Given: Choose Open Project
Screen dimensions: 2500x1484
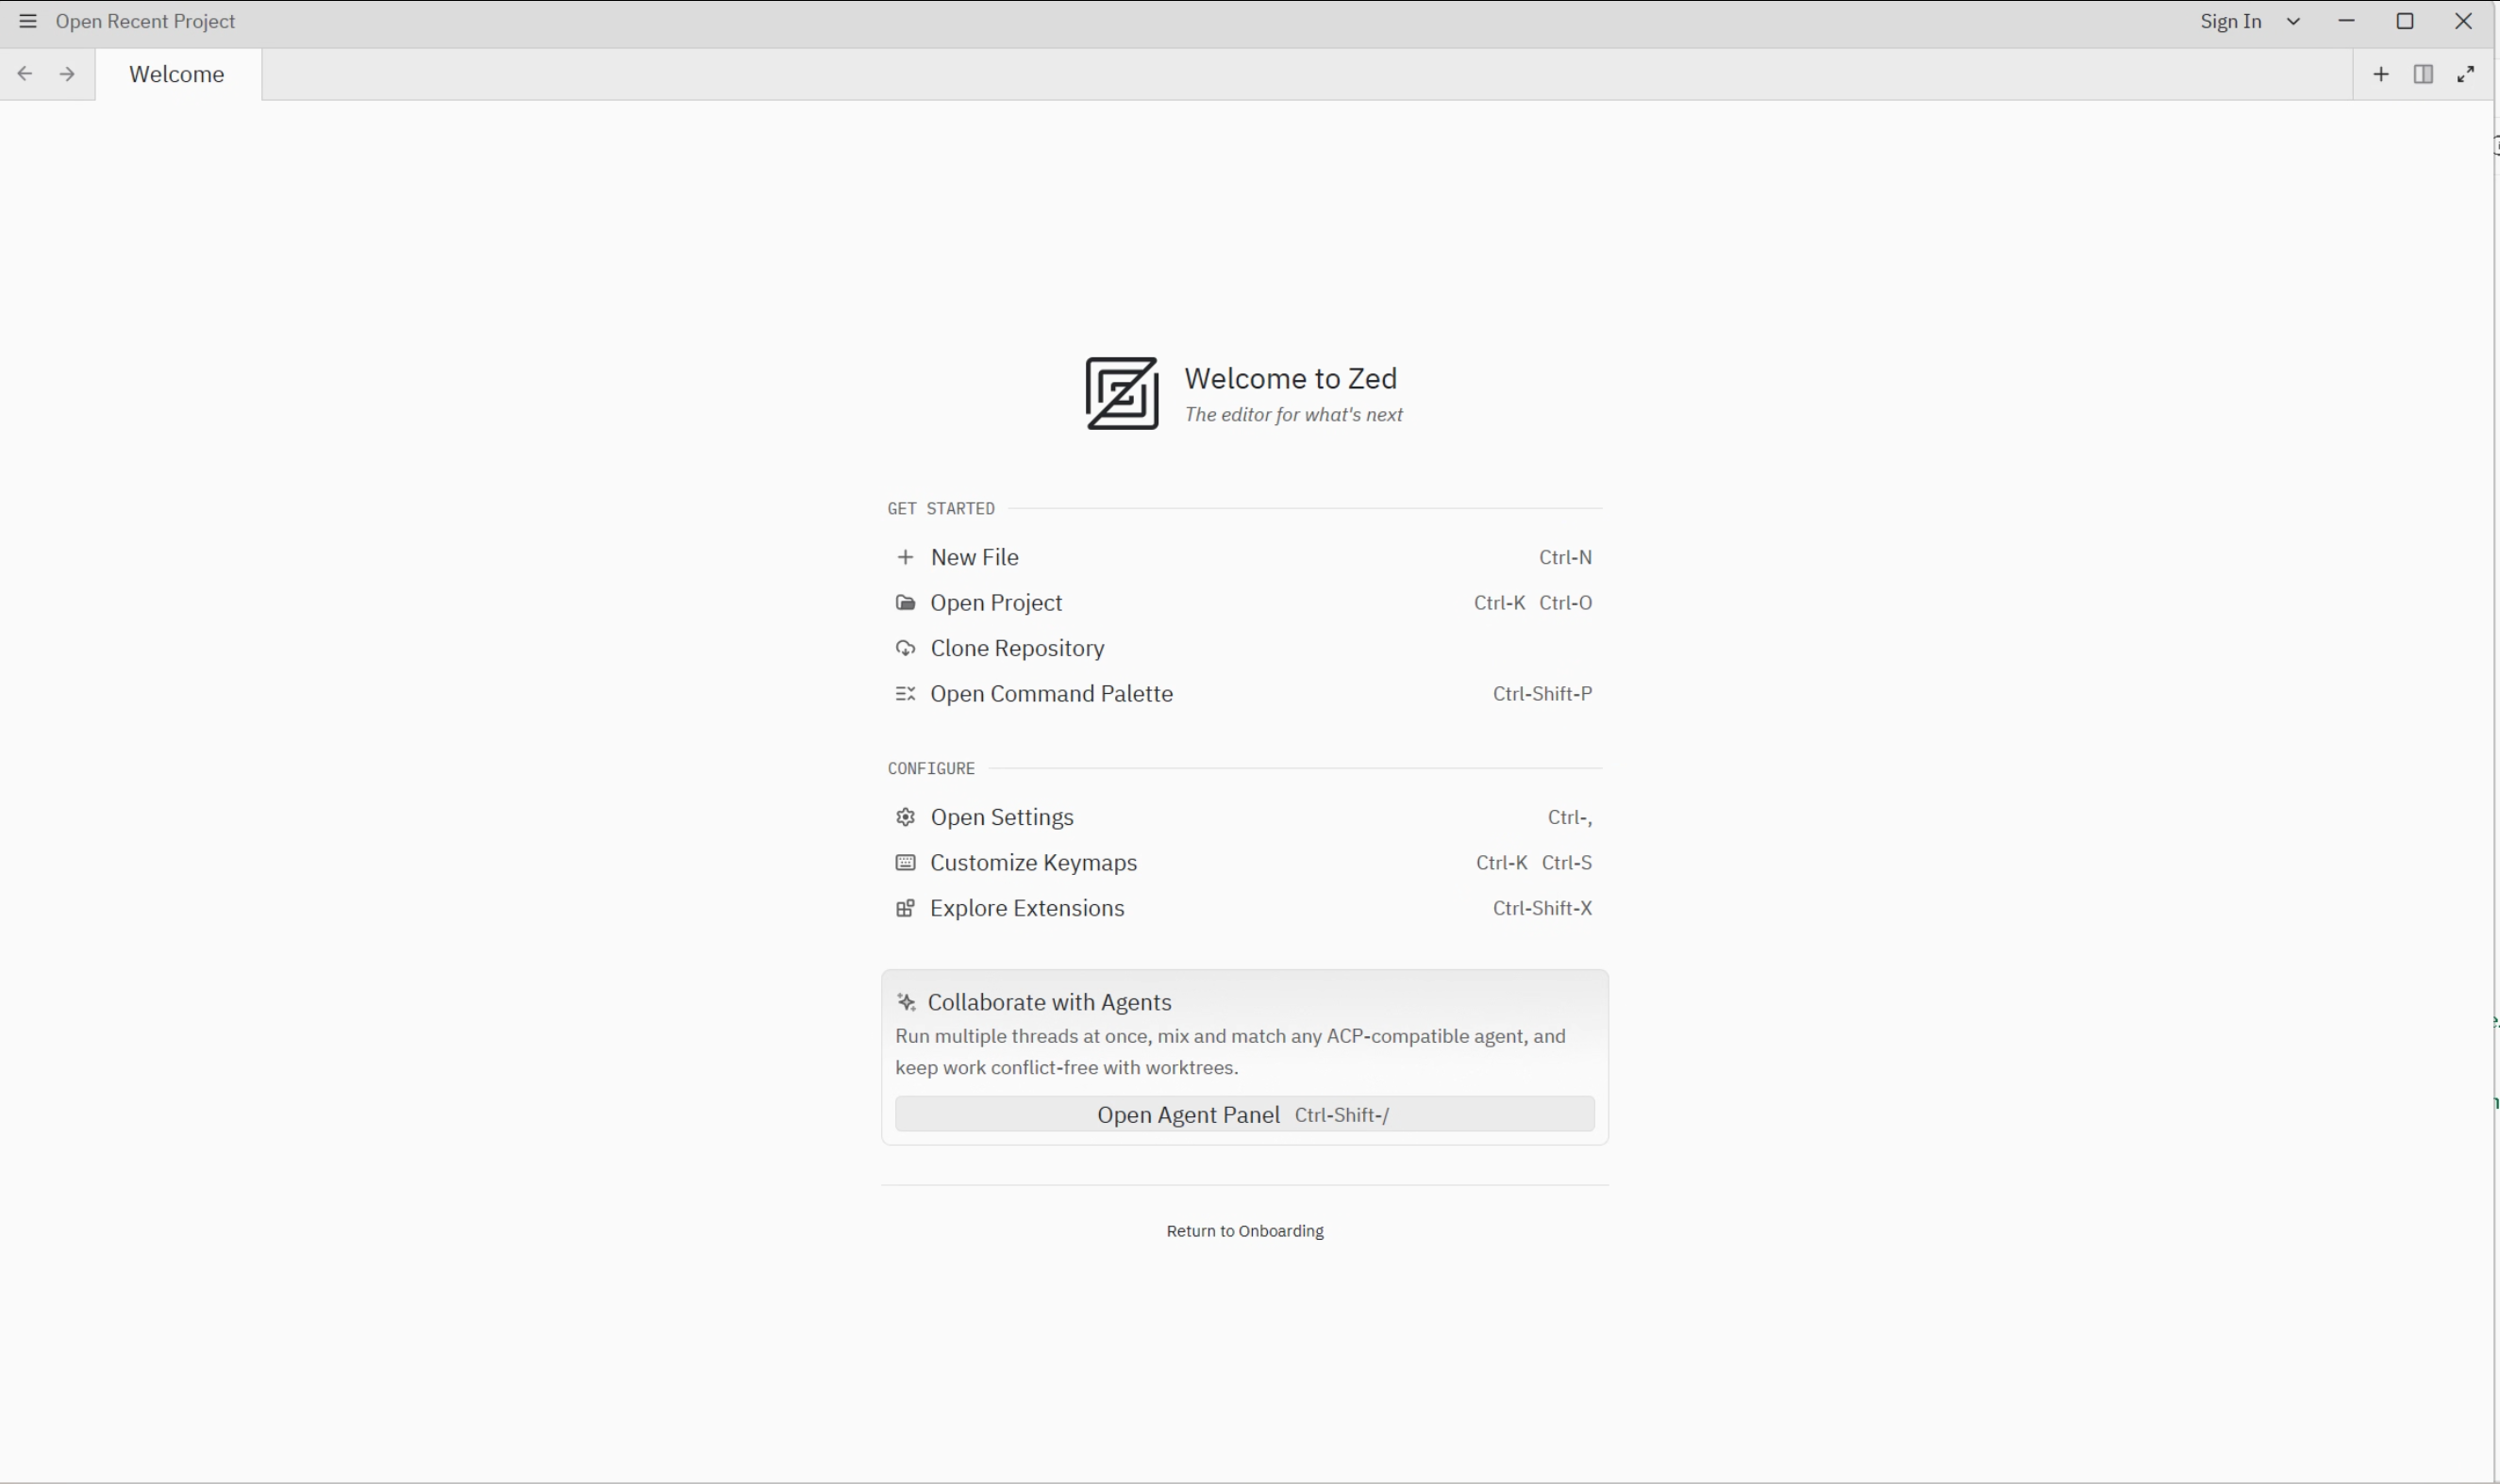Looking at the screenshot, I should tap(1244, 603).
